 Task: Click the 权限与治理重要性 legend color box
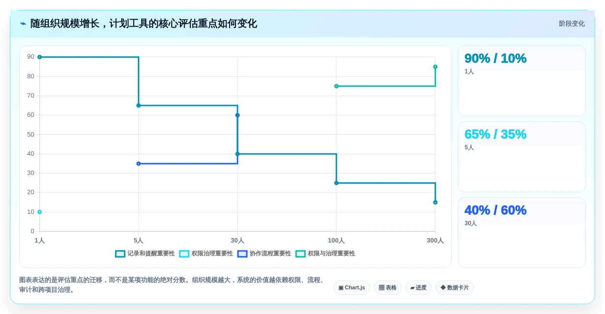pyautogui.click(x=301, y=253)
